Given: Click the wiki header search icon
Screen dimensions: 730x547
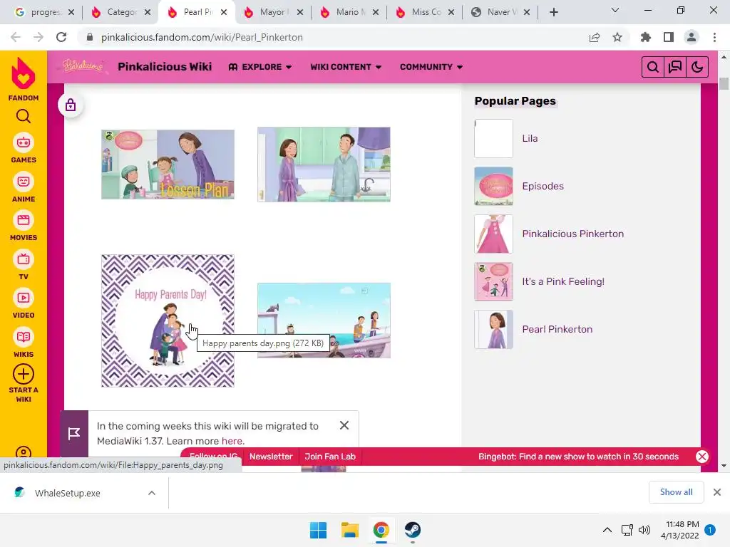Looking at the screenshot, I should (653, 67).
